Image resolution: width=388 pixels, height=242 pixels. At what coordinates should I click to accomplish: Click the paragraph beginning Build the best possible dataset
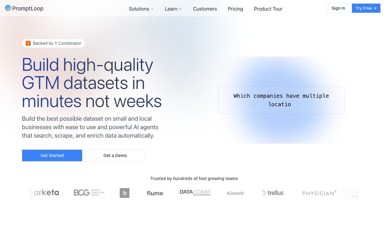tap(90, 127)
